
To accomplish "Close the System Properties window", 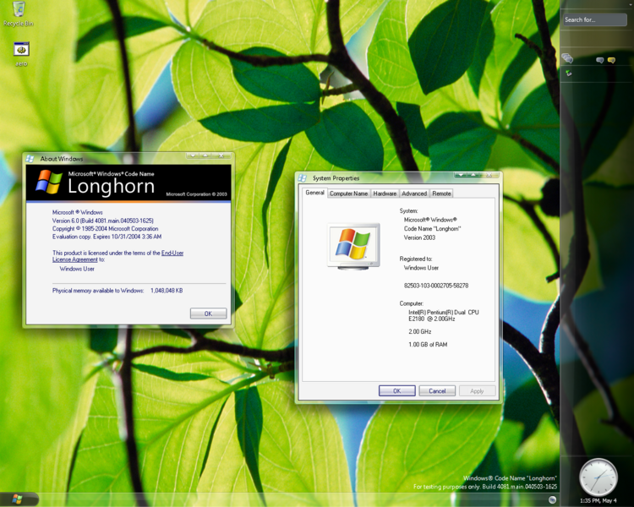I will point(489,175).
